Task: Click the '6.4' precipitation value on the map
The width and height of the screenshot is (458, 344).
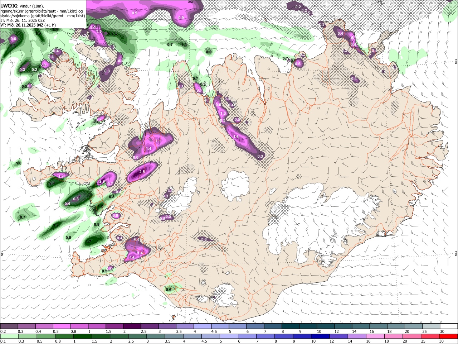Action: point(136,239)
